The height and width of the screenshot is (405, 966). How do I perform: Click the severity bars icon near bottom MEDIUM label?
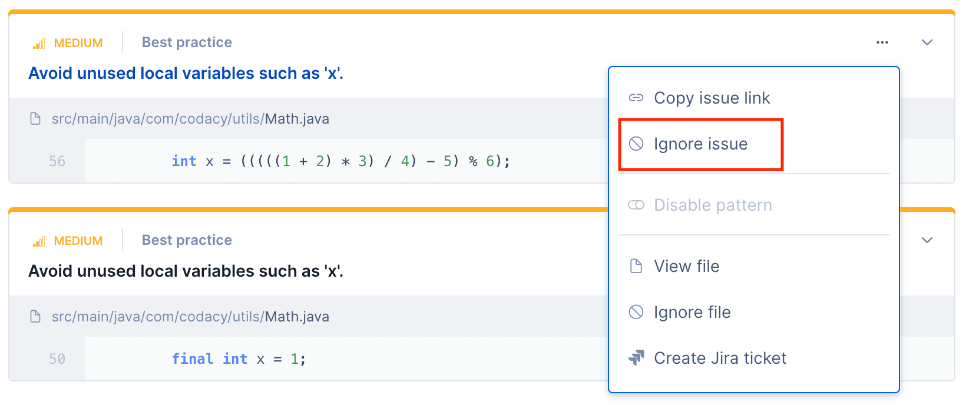(38, 240)
